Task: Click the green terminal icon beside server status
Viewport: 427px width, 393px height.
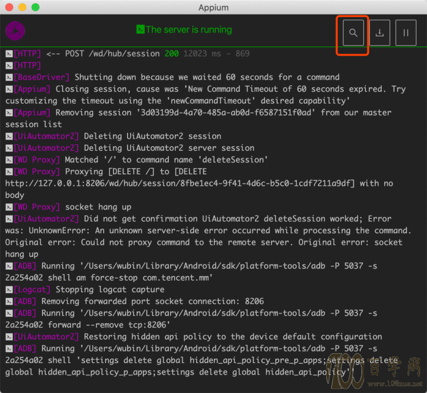Action: tap(140, 29)
